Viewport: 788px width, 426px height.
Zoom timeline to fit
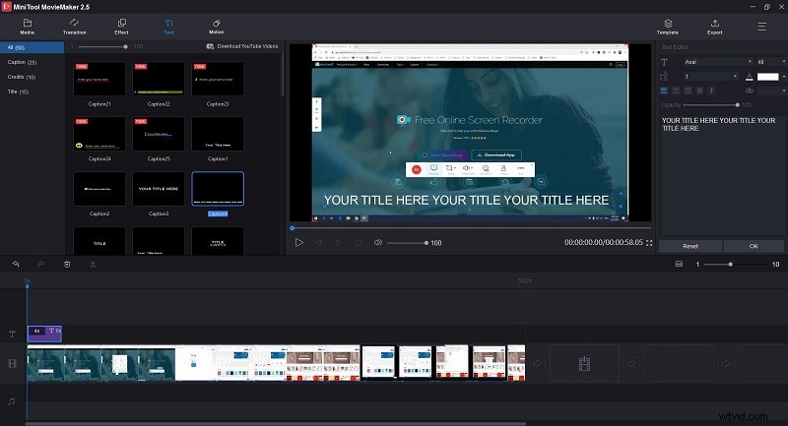pos(679,264)
